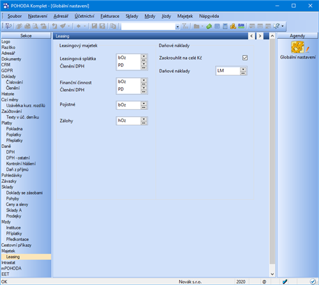Click the round checkmark icon in status bar

pos(313,282)
